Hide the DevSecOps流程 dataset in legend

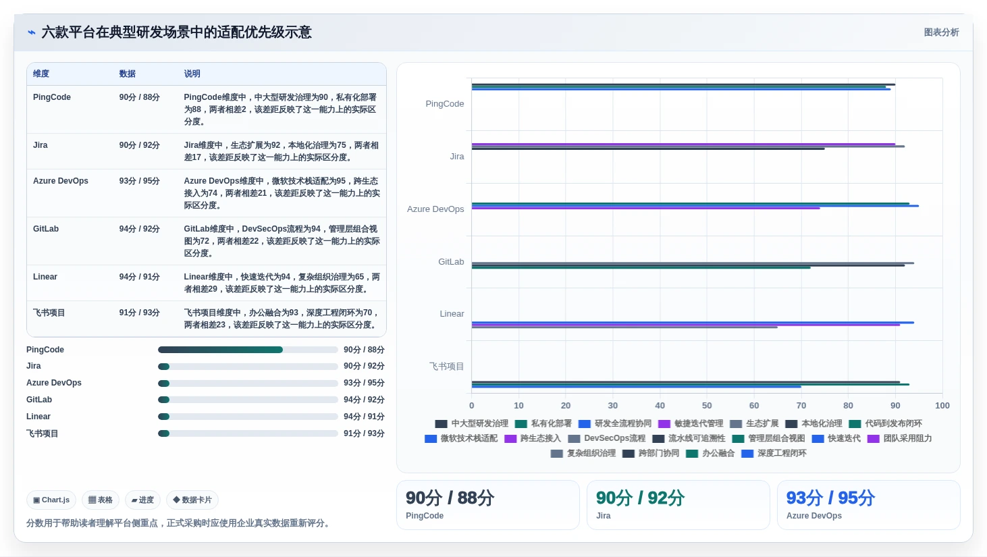click(607, 439)
